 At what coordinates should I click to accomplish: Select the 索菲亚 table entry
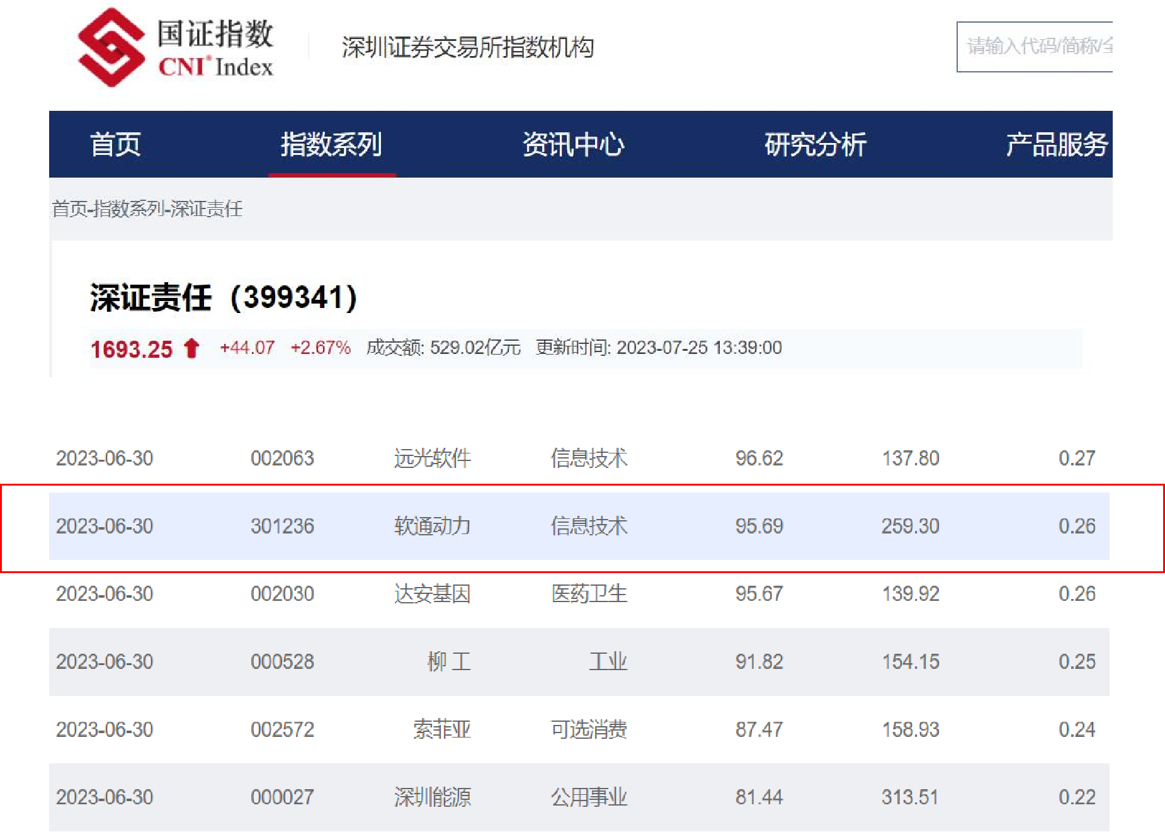coord(442,729)
